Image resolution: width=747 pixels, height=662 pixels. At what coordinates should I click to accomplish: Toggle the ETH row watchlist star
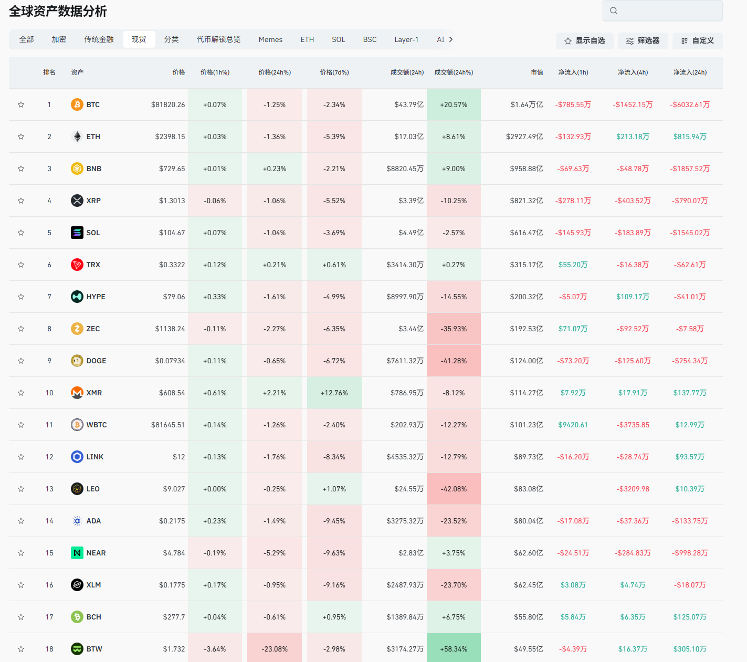click(21, 136)
